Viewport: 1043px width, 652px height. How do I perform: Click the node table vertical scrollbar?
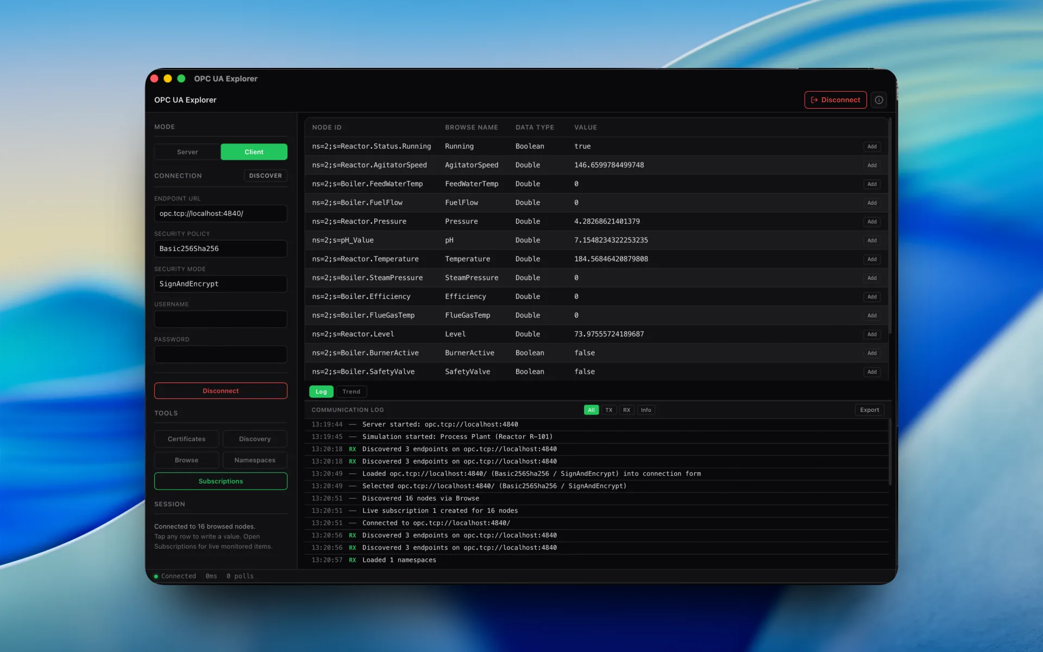pos(890,226)
